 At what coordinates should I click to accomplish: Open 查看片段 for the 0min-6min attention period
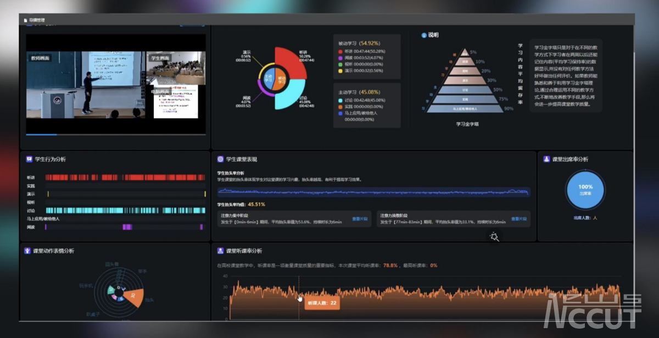pyautogui.click(x=360, y=219)
